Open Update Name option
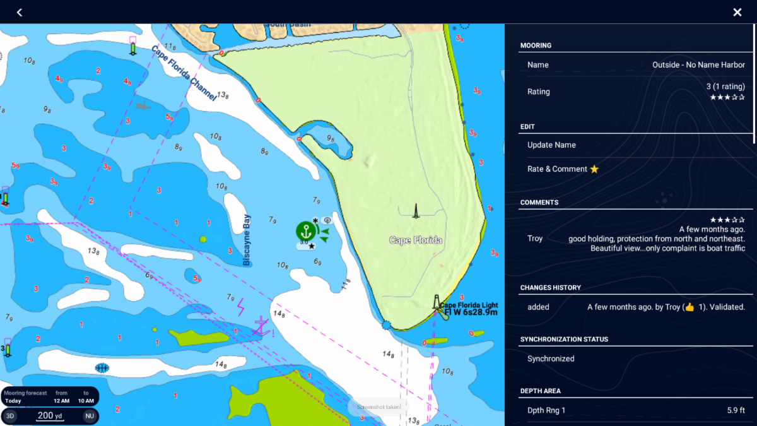 636,145
